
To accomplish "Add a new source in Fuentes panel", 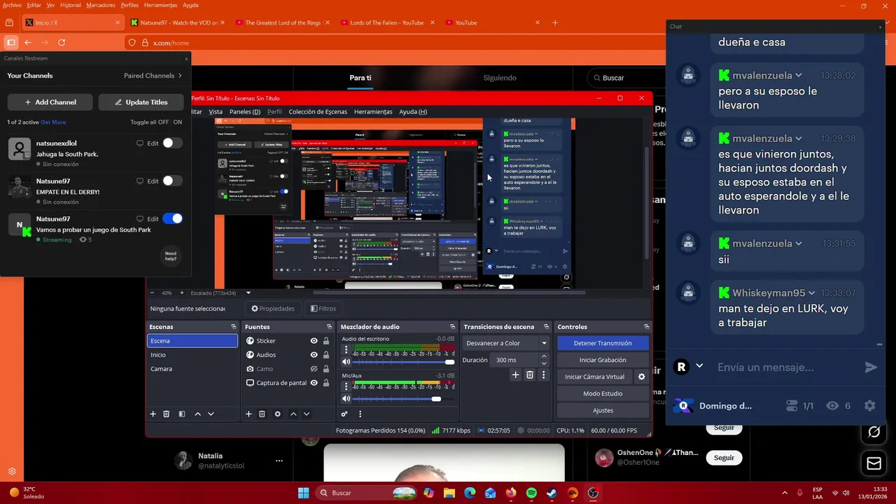I will (x=248, y=414).
